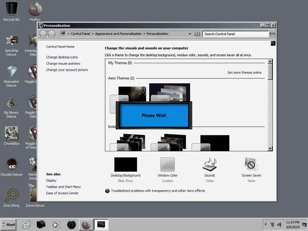Select the solid black installed theme
Viewport: 308px width, 231px height.
point(211,143)
